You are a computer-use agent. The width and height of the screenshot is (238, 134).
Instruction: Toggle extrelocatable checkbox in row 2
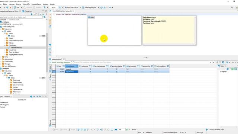tap(117, 71)
